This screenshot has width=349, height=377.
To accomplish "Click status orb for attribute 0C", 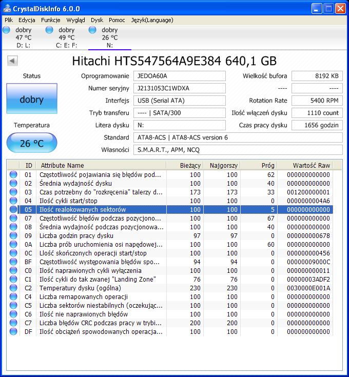I will point(13,253).
